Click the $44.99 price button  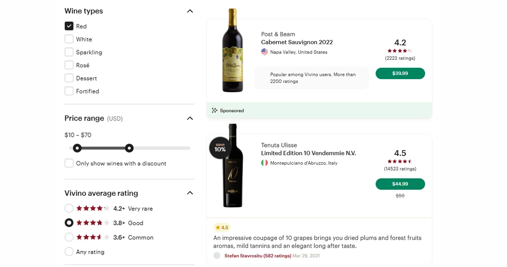400,184
